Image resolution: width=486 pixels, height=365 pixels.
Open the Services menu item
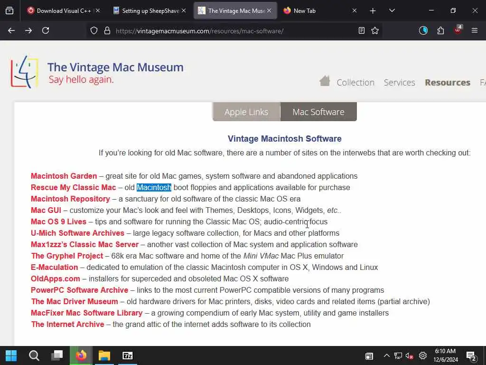[399, 83]
